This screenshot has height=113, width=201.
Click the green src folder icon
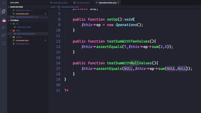coord(14,24)
